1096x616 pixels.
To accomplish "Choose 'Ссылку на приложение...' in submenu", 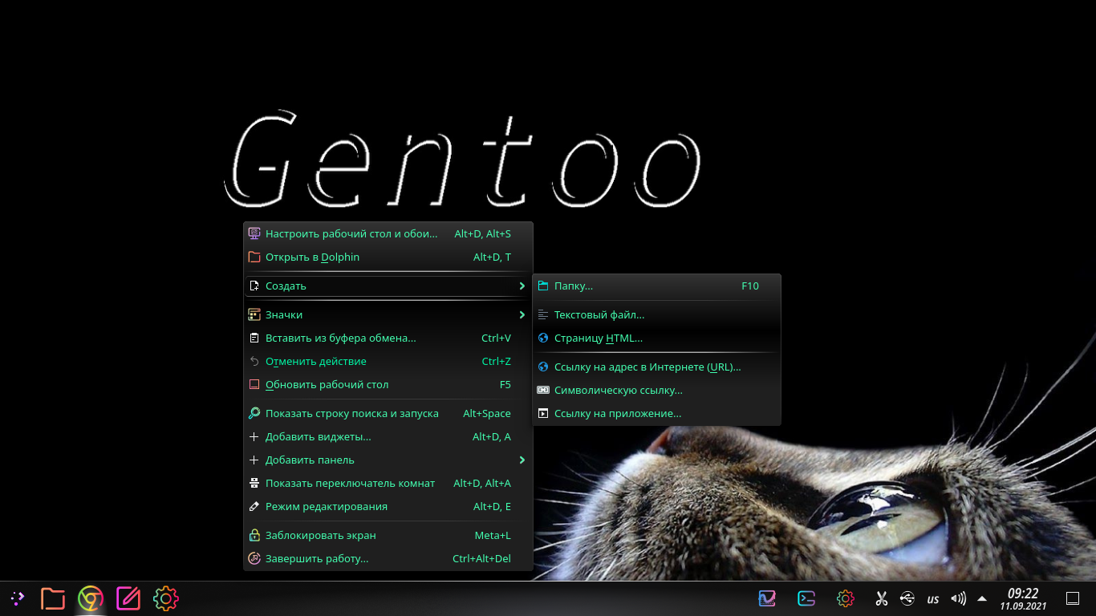I will tap(656, 413).
